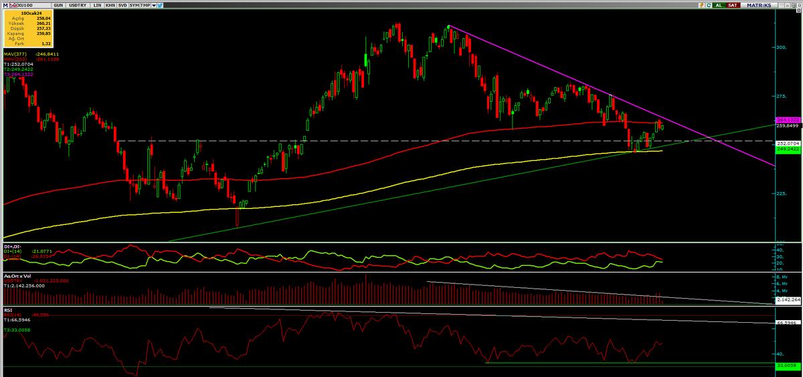Image resolution: width=803 pixels, height=377 pixels.
Task: Click the 275 price axis label
Action: tap(780, 96)
